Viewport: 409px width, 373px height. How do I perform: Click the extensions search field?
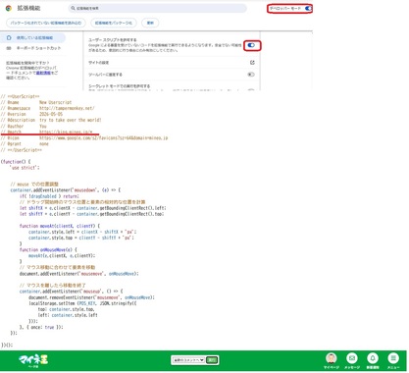(157, 8)
